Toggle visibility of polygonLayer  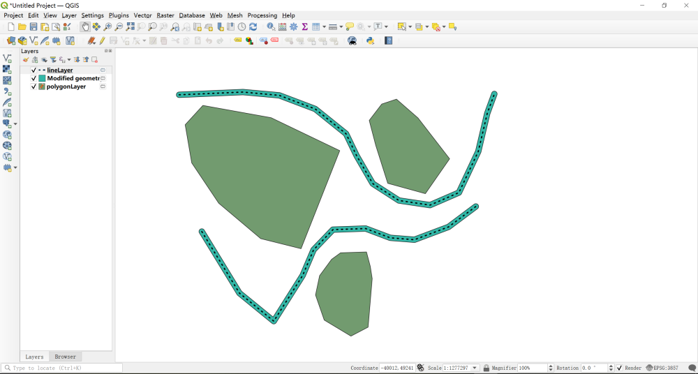34,87
